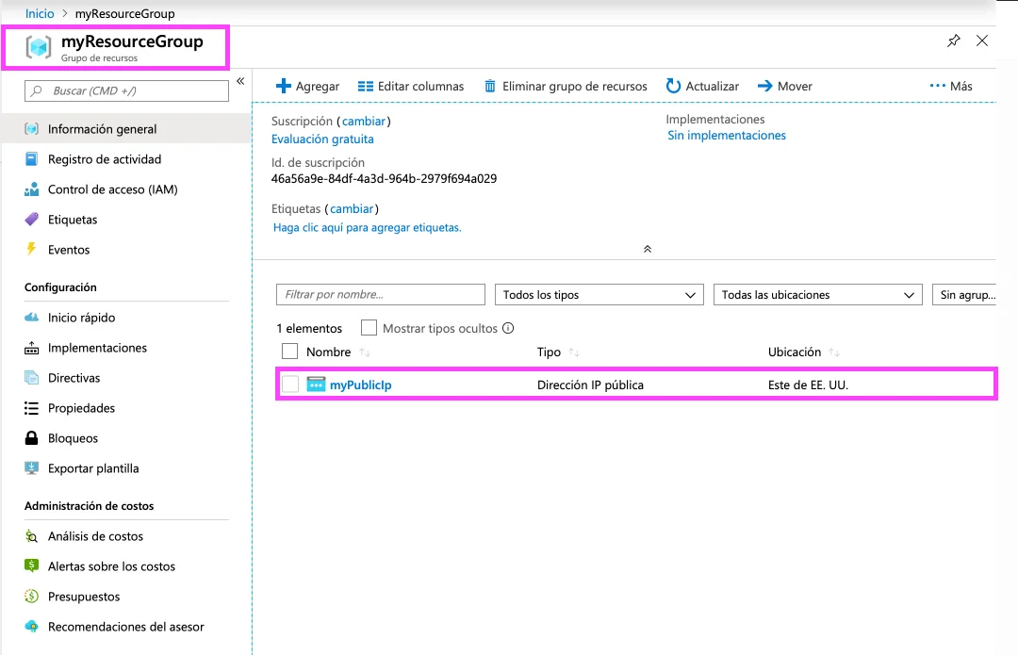
Task: Click the Registro de actividad icon
Action: coord(31,159)
